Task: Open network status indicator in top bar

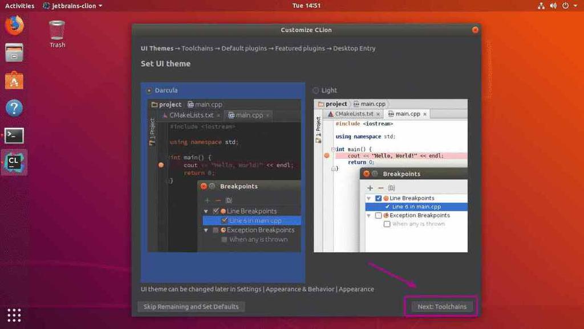Action: tap(541, 6)
